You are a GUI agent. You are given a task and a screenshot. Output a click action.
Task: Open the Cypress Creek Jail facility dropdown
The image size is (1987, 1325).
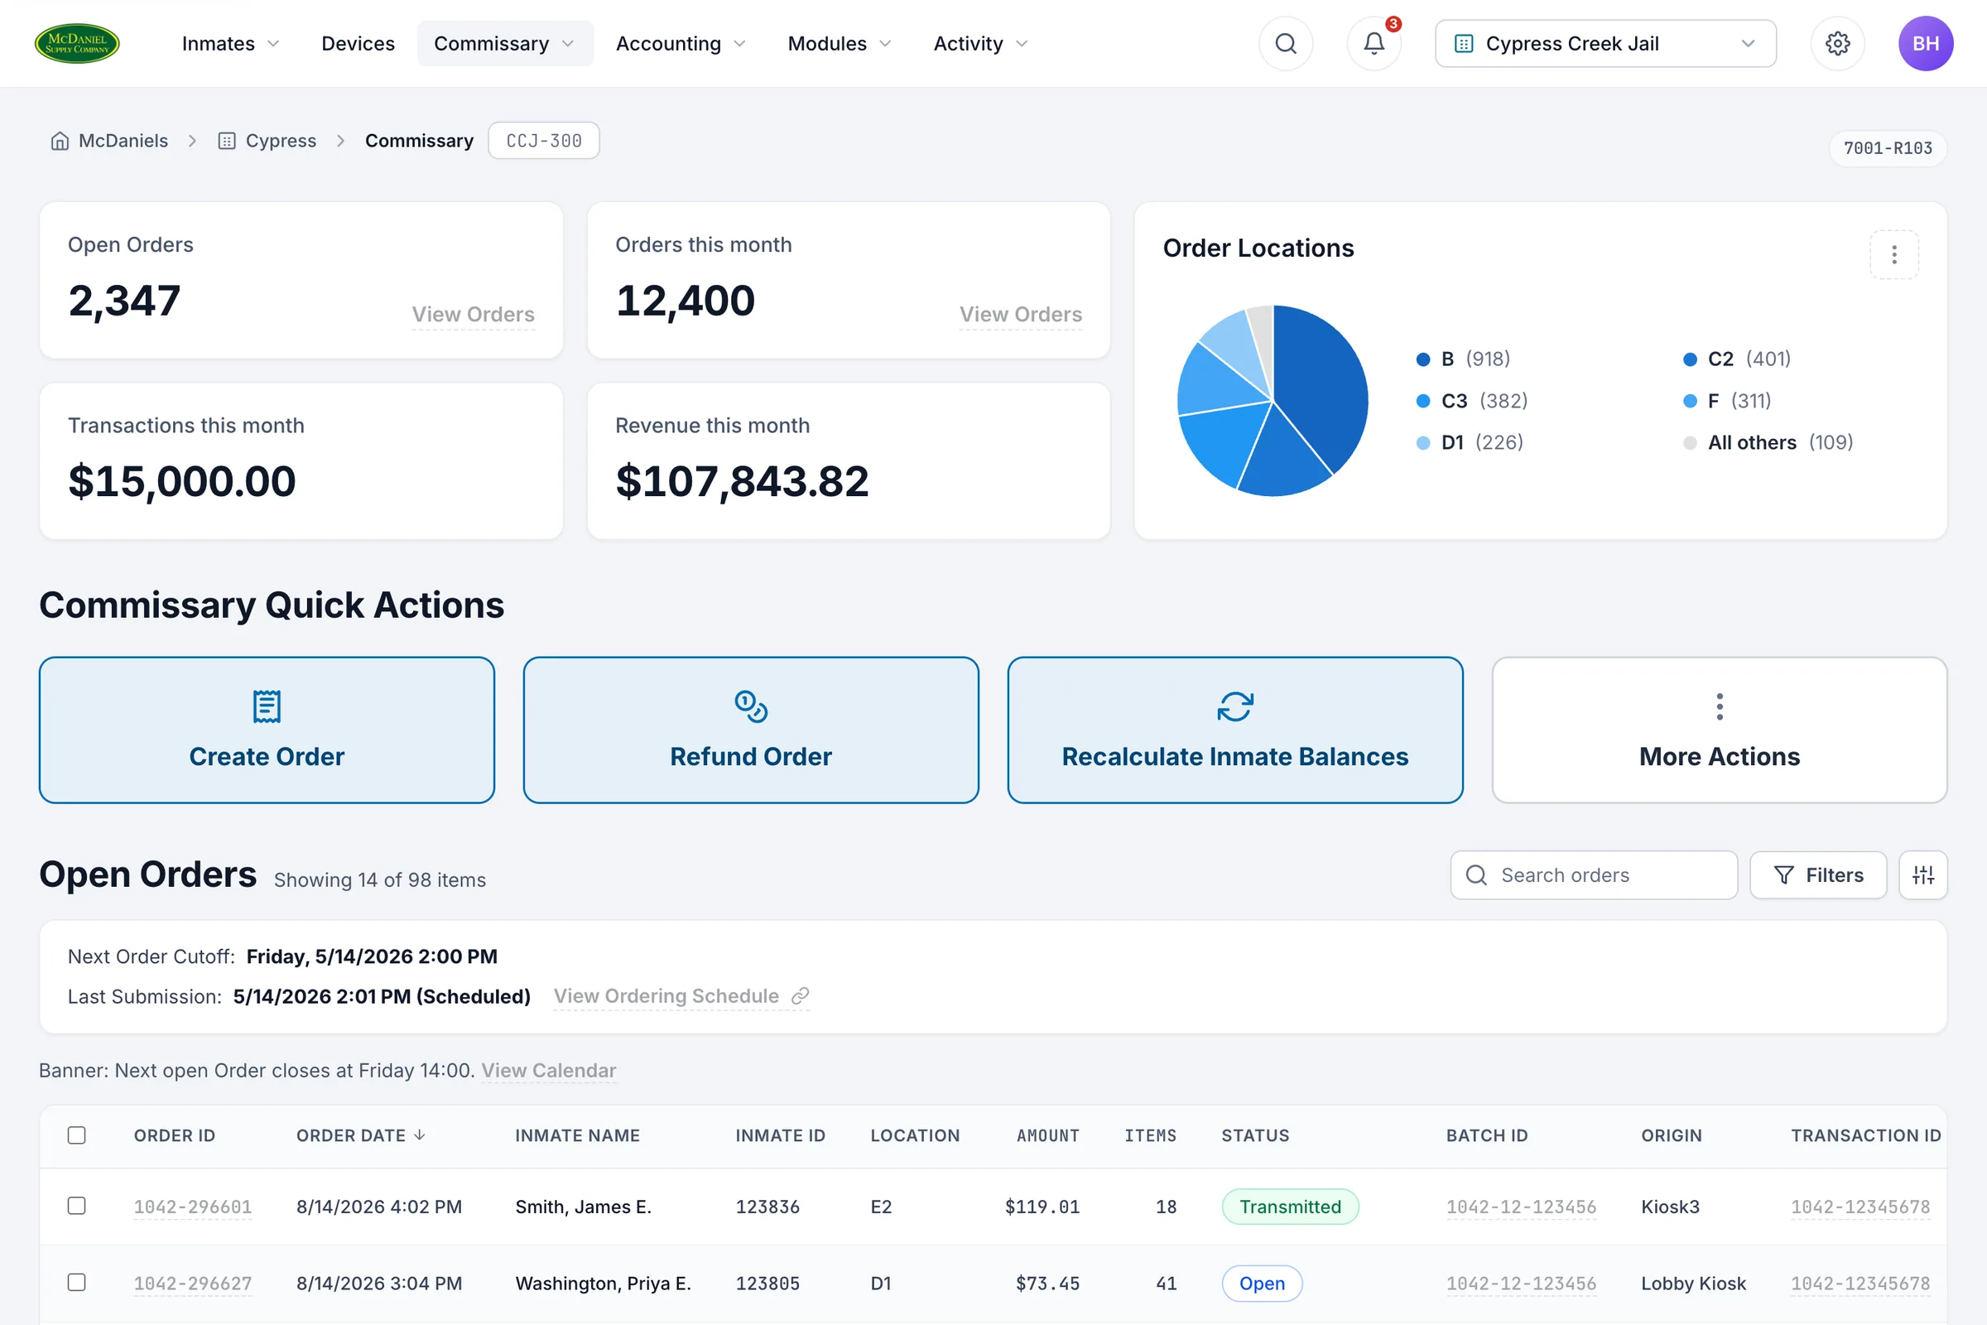[1605, 43]
